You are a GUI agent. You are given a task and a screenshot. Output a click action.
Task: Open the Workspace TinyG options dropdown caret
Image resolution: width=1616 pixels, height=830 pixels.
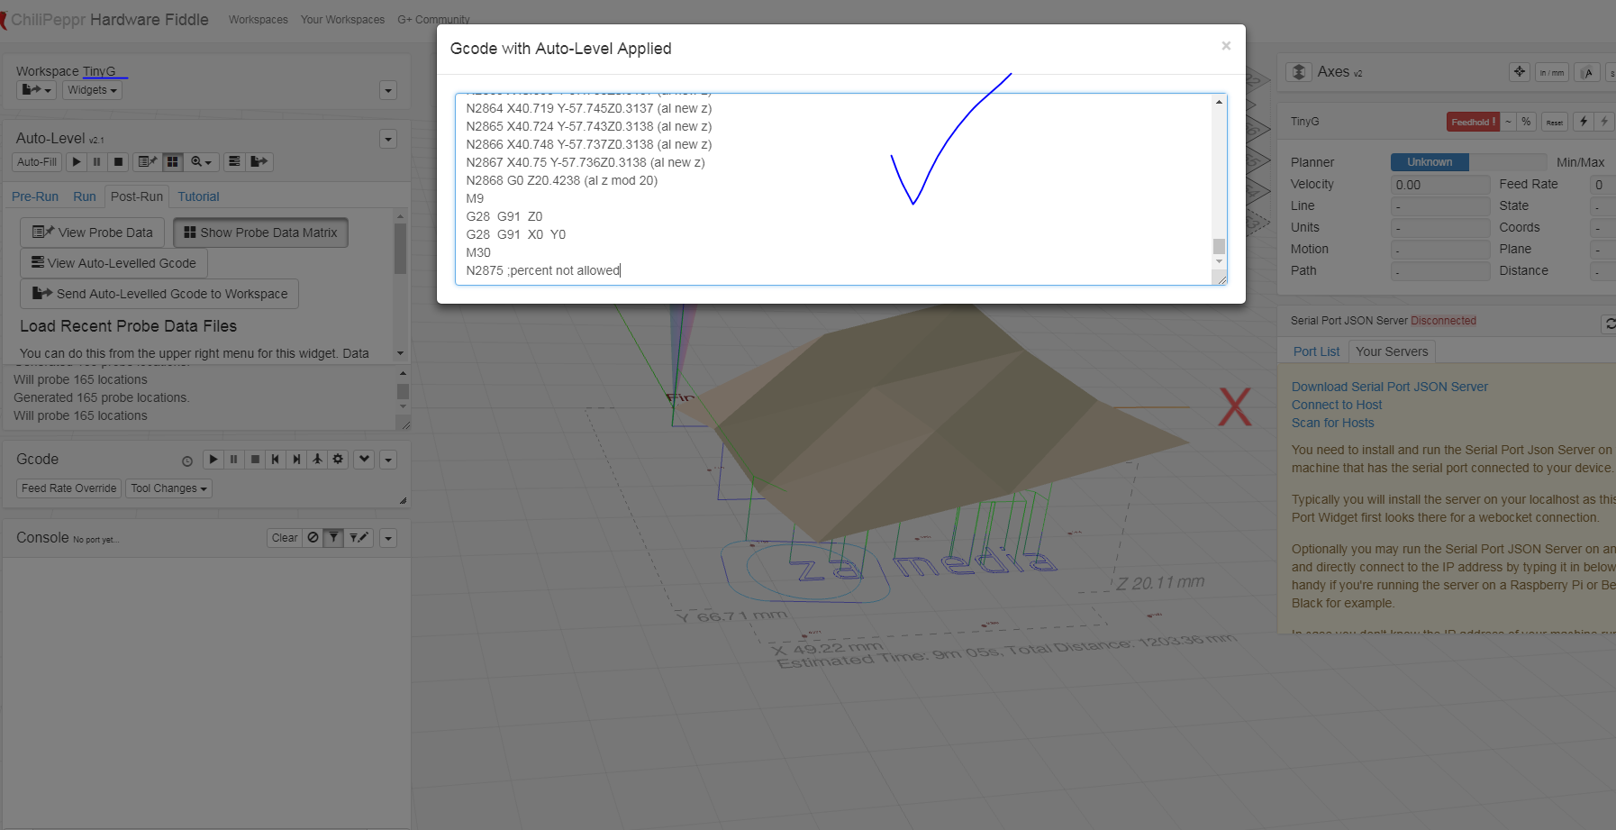pyautogui.click(x=388, y=90)
